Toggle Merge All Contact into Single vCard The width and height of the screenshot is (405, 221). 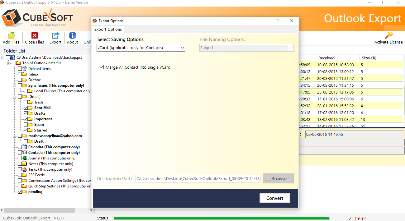pos(102,67)
